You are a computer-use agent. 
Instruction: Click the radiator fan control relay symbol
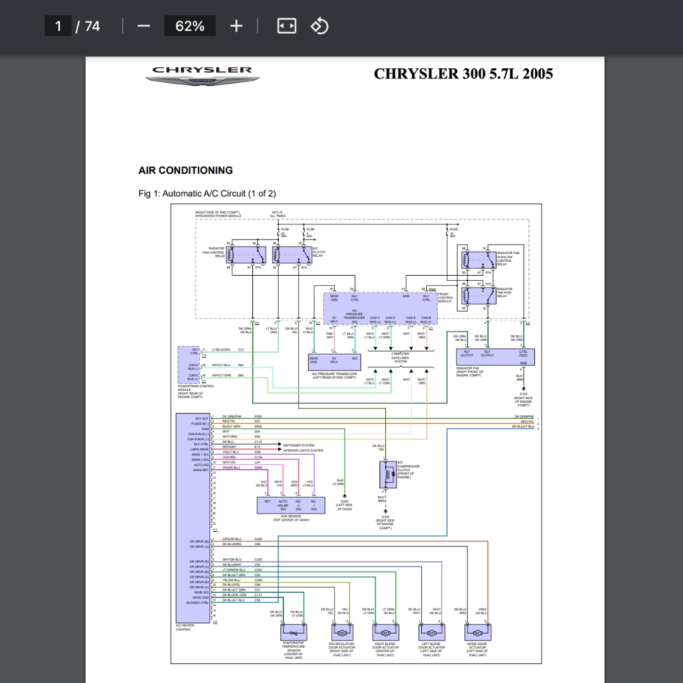click(x=241, y=254)
